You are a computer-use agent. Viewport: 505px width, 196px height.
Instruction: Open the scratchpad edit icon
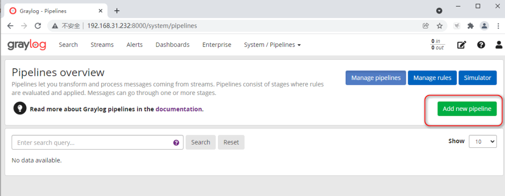click(x=462, y=45)
